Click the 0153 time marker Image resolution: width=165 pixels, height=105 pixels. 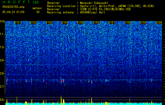49,23
